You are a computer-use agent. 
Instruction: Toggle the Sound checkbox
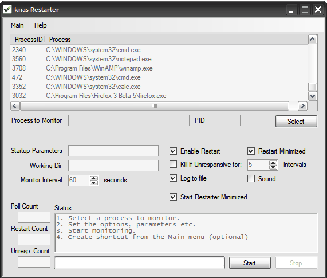(x=251, y=179)
